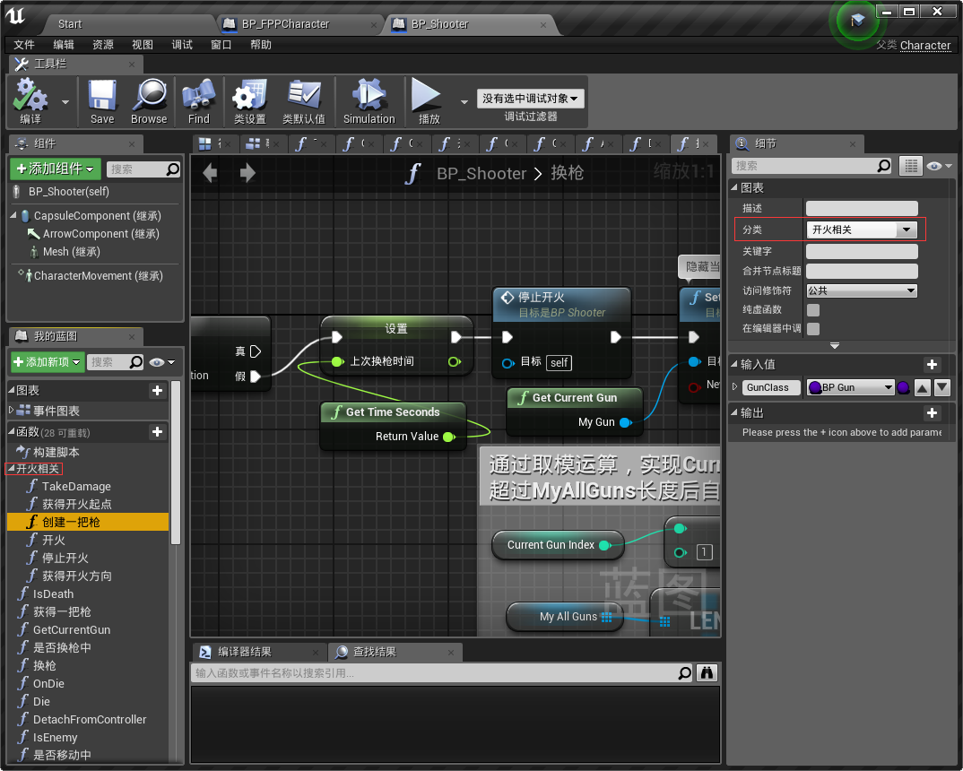Click the Simulation toolbar icon
This screenshot has height=771, width=963.
pos(369,101)
